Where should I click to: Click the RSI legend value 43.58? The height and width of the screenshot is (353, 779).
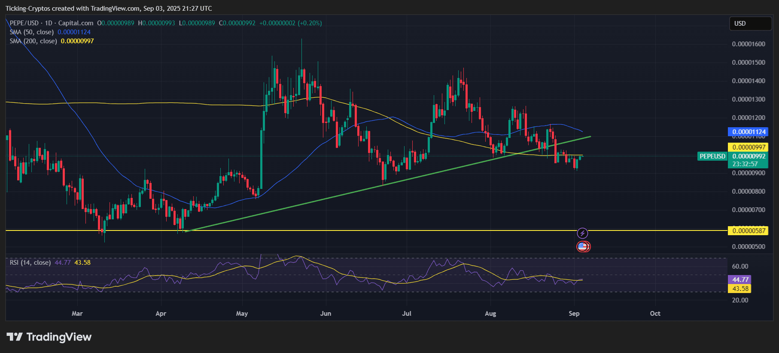[82, 263]
